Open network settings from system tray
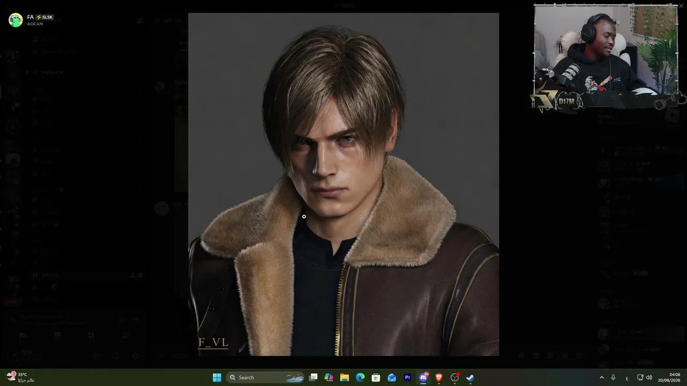The height and width of the screenshot is (386, 687). pyautogui.click(x=640, y=377)
